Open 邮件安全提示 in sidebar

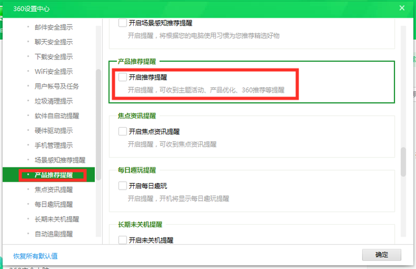click(53, 27)
